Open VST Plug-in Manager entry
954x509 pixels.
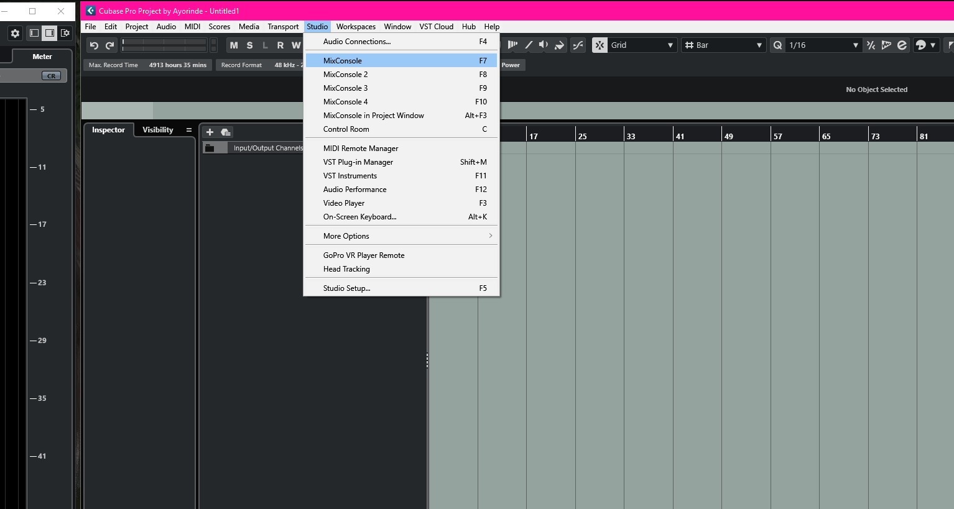point(401,162)
